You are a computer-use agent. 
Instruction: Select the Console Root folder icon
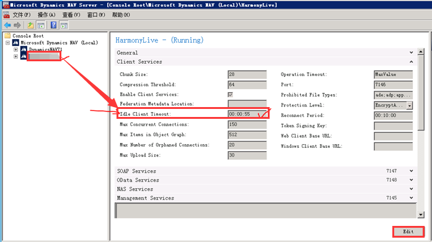pyautogui.click(x=7, y=36)
